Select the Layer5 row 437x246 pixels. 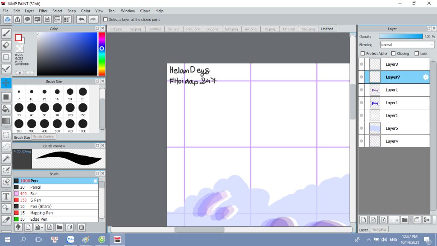(394, 128)
